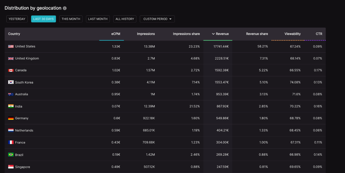345x173 pixels.
Task: Click the India flag icon
Action: [11, 106]
